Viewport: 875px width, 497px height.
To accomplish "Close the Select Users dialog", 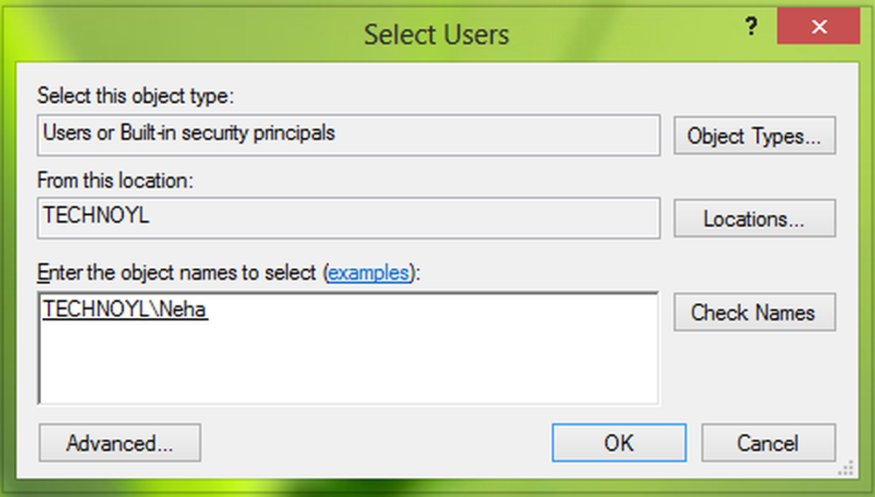I will pyautogui.click(x=818, y=28).
